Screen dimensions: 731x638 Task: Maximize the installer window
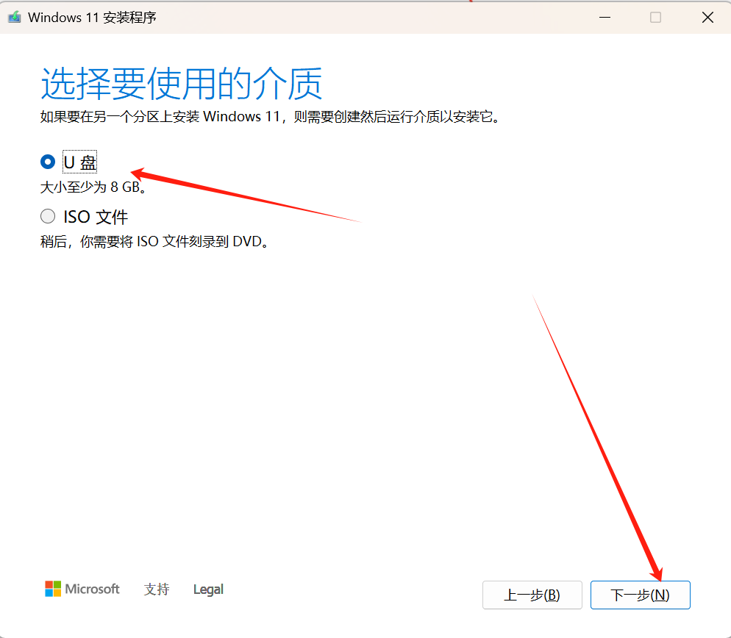[655, 16]
